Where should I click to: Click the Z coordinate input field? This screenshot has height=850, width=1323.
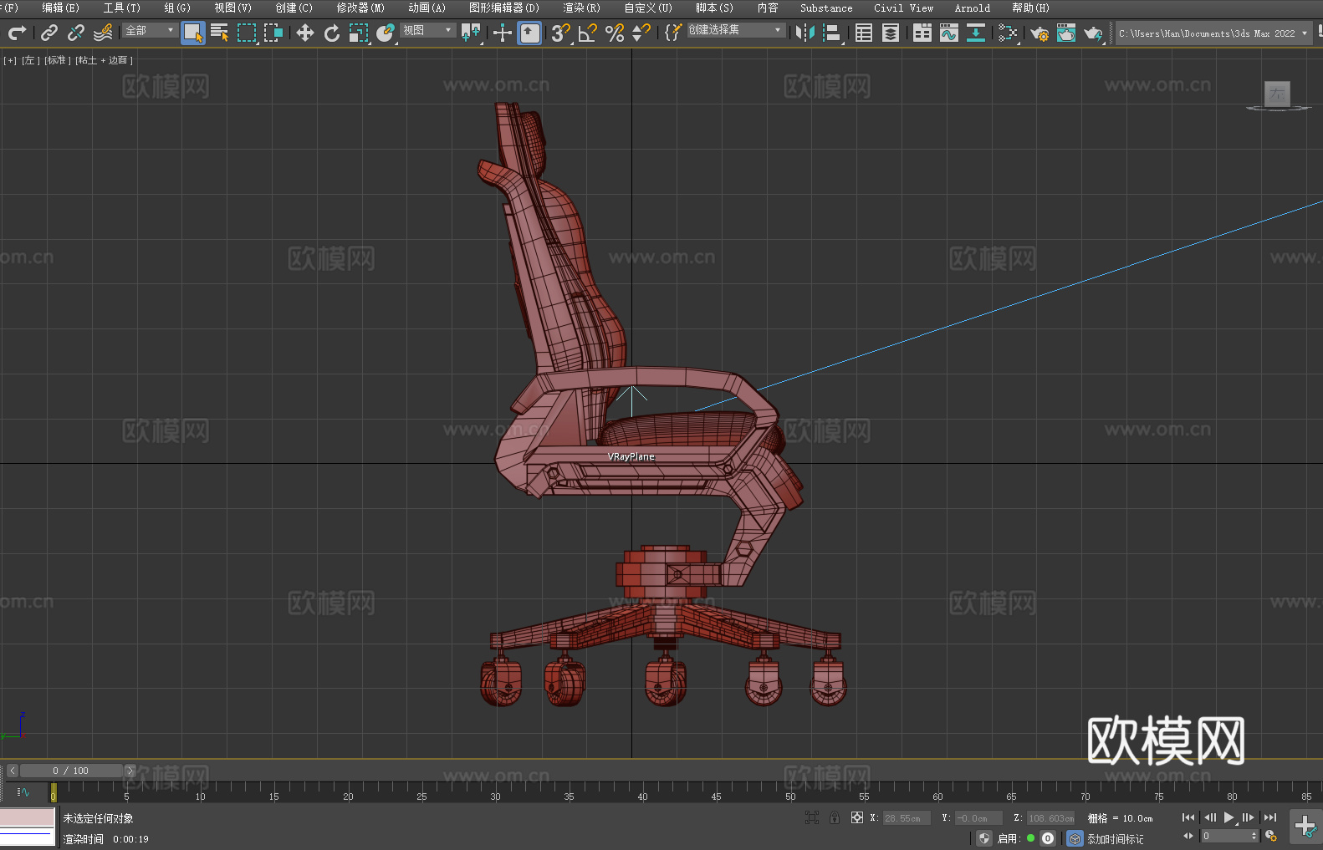1050,818
